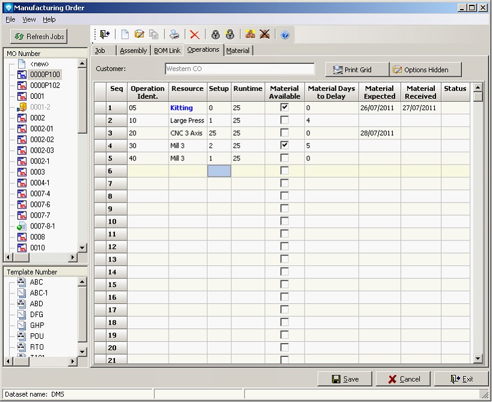Click the exit door icon in toolbar
The image size is (492, 402).
[x=105, y=35]
